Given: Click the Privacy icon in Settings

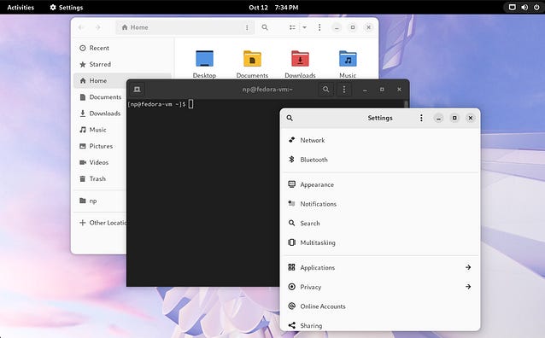Looking at the screenshot, I should point(291,287).
